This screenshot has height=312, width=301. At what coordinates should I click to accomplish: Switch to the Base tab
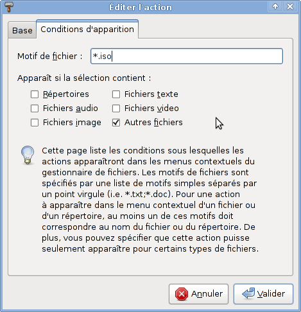click(22, 30)
